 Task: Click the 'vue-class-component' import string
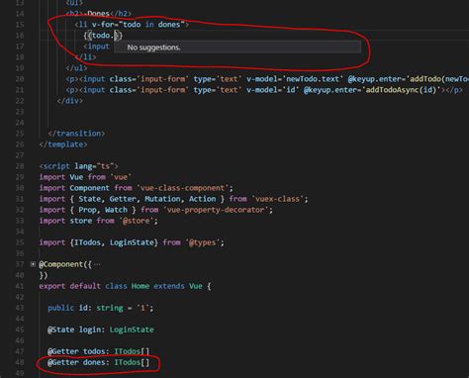click(x=183, y=188)
